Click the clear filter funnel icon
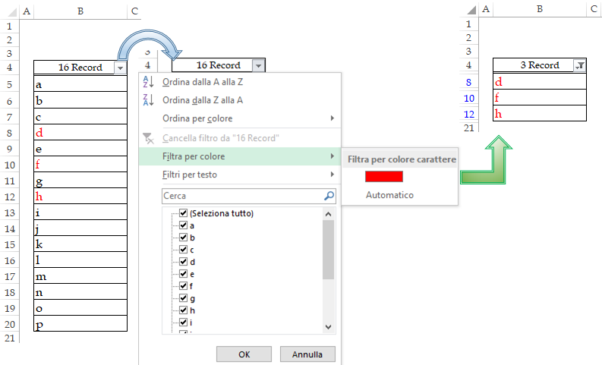 click(148, 138)
